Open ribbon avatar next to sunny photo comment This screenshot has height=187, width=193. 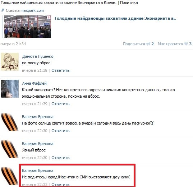[10, 122]
